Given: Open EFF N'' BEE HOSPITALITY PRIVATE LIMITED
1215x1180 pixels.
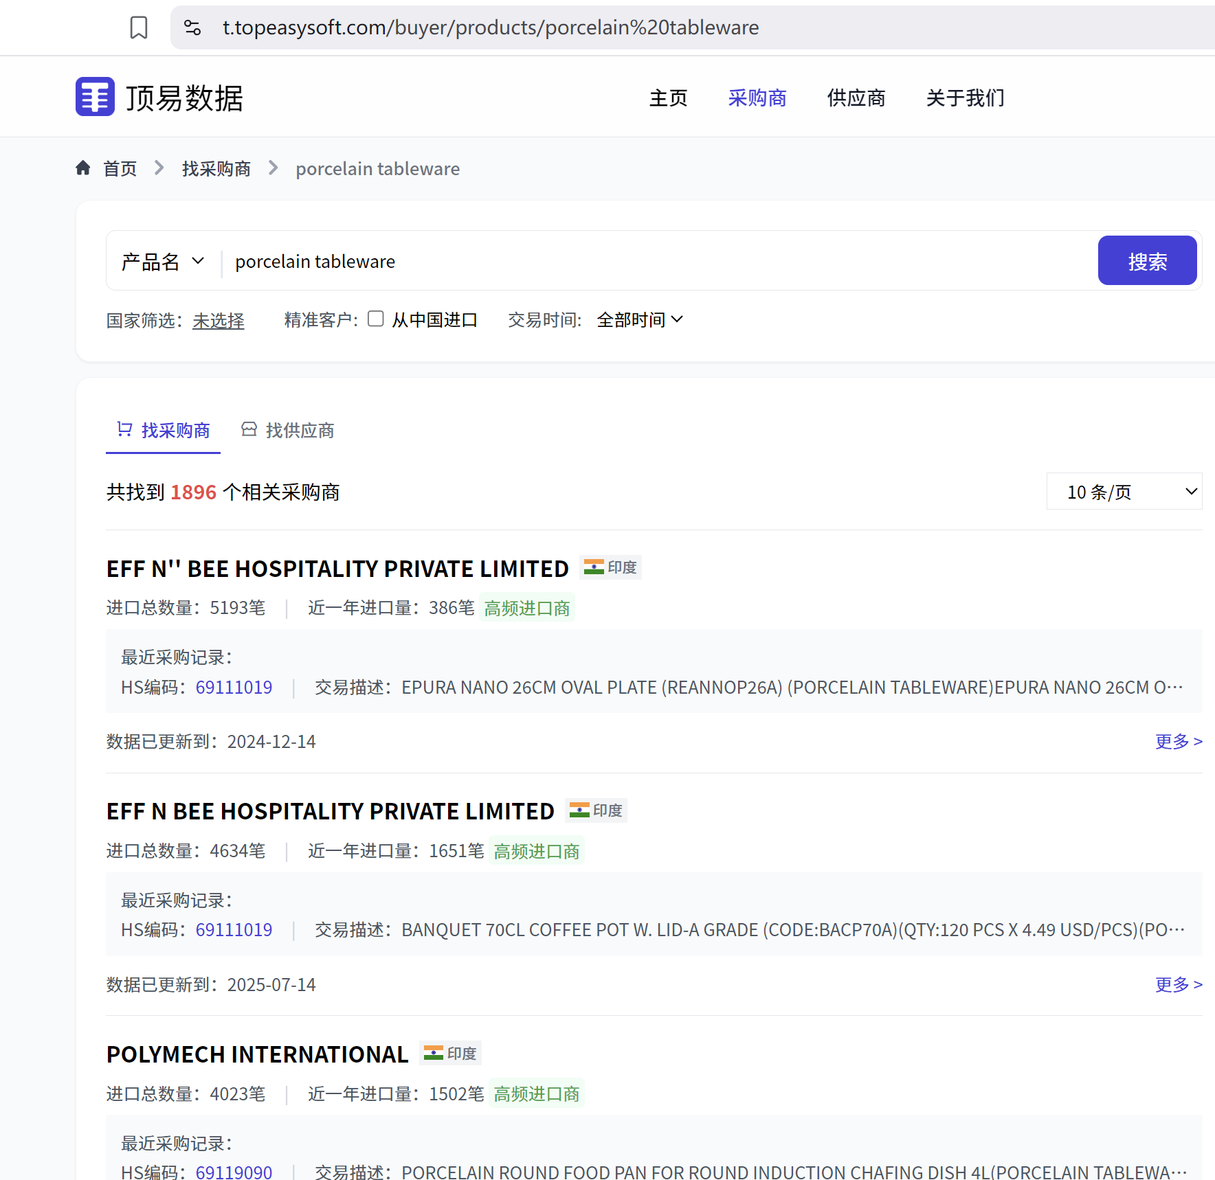Looking at the screenshot, I should (337, 569).
